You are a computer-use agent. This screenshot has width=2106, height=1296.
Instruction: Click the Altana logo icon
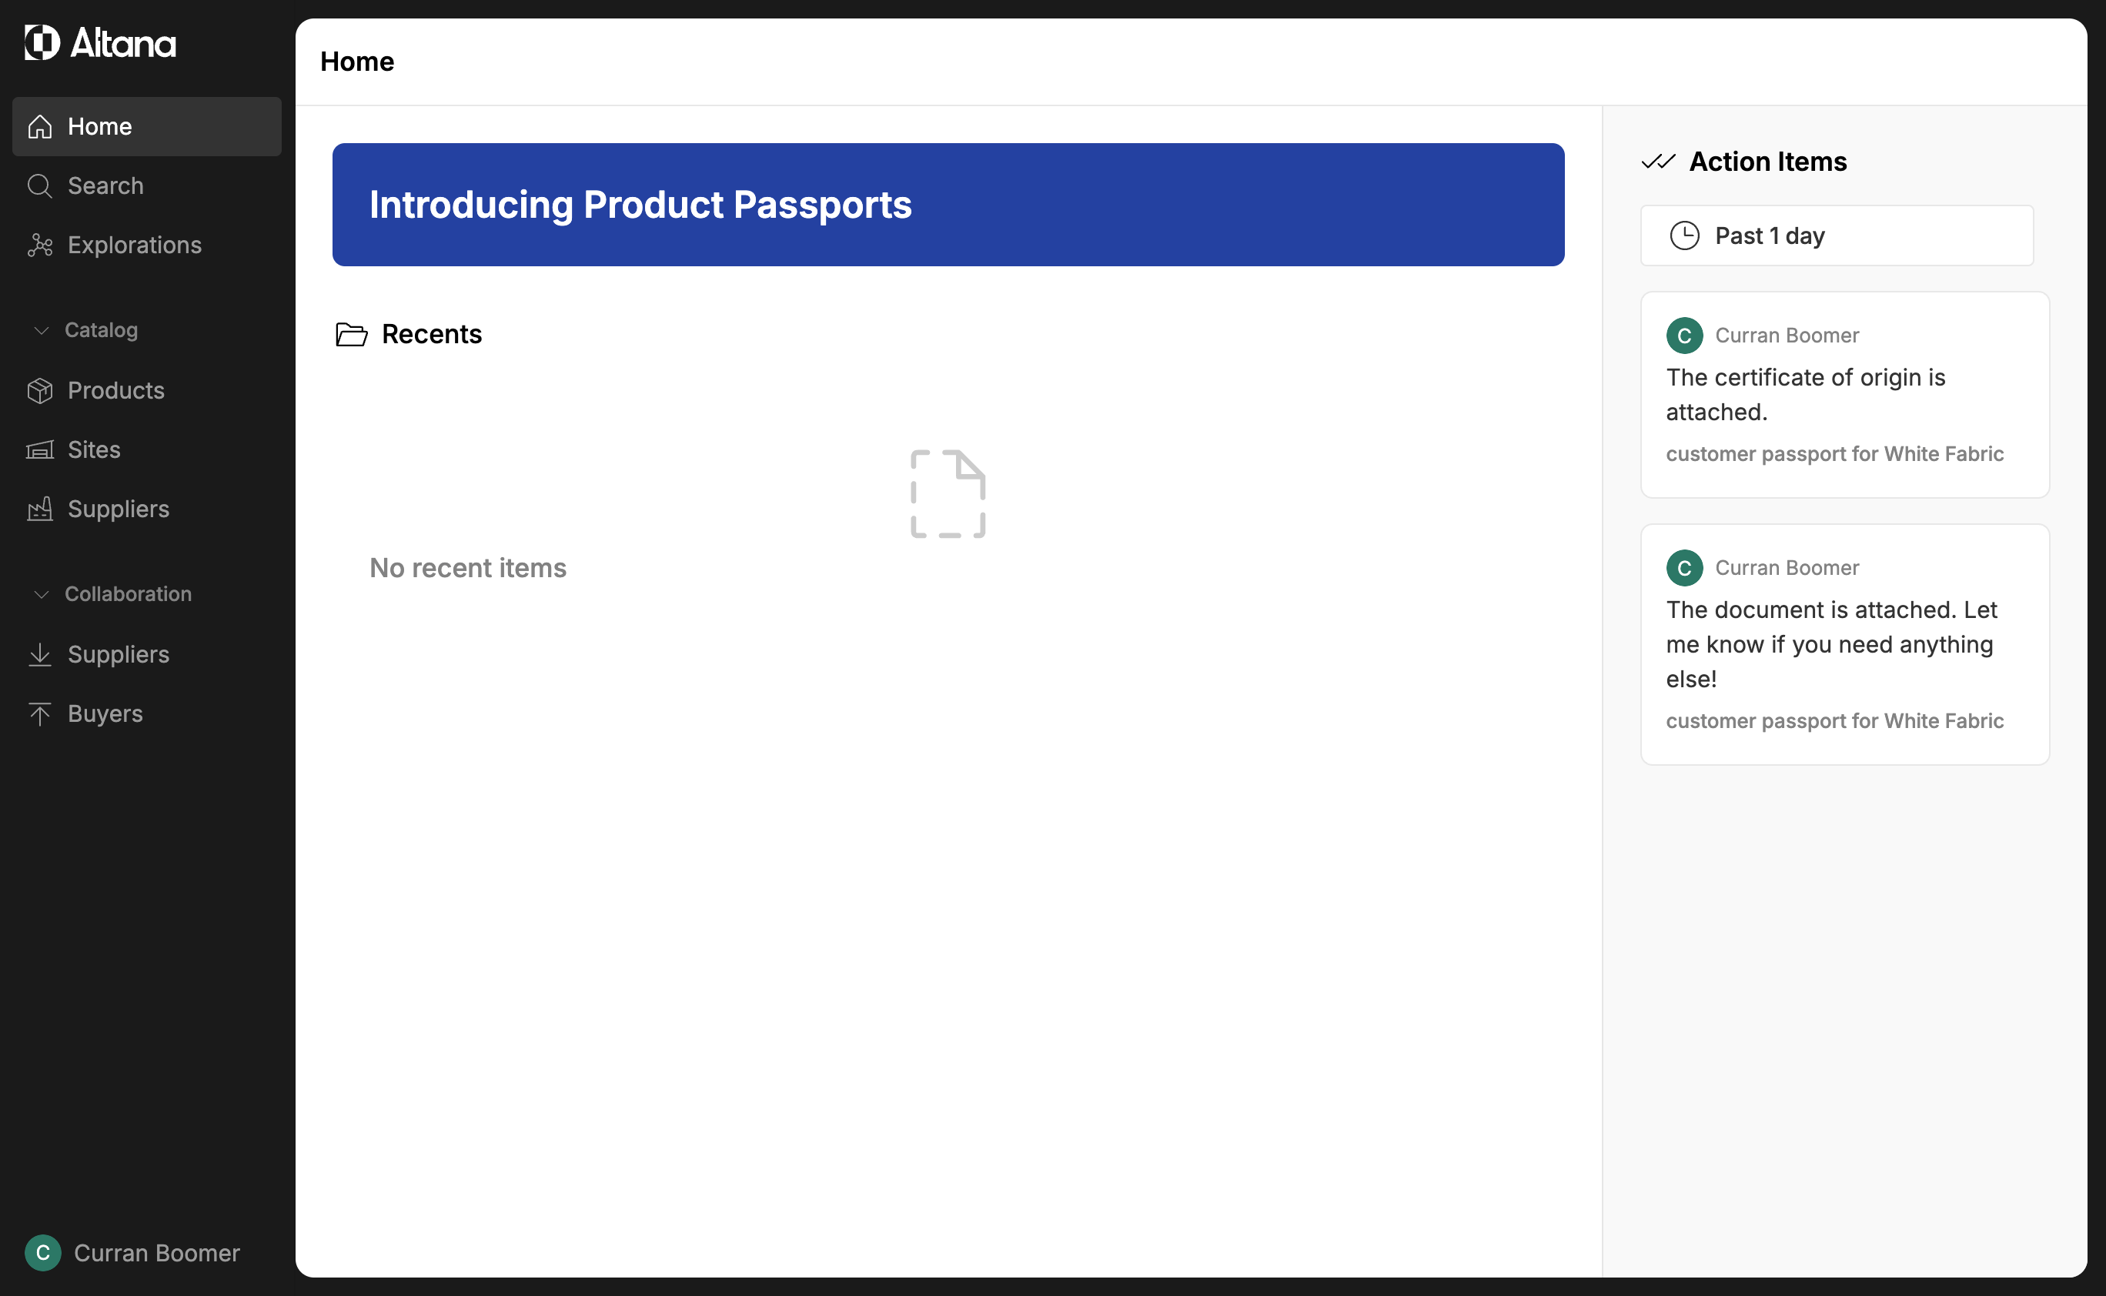42,42
